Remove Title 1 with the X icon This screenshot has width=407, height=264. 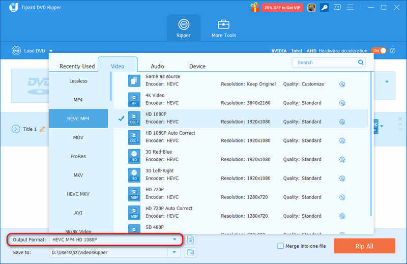click(x=400, y=119)
